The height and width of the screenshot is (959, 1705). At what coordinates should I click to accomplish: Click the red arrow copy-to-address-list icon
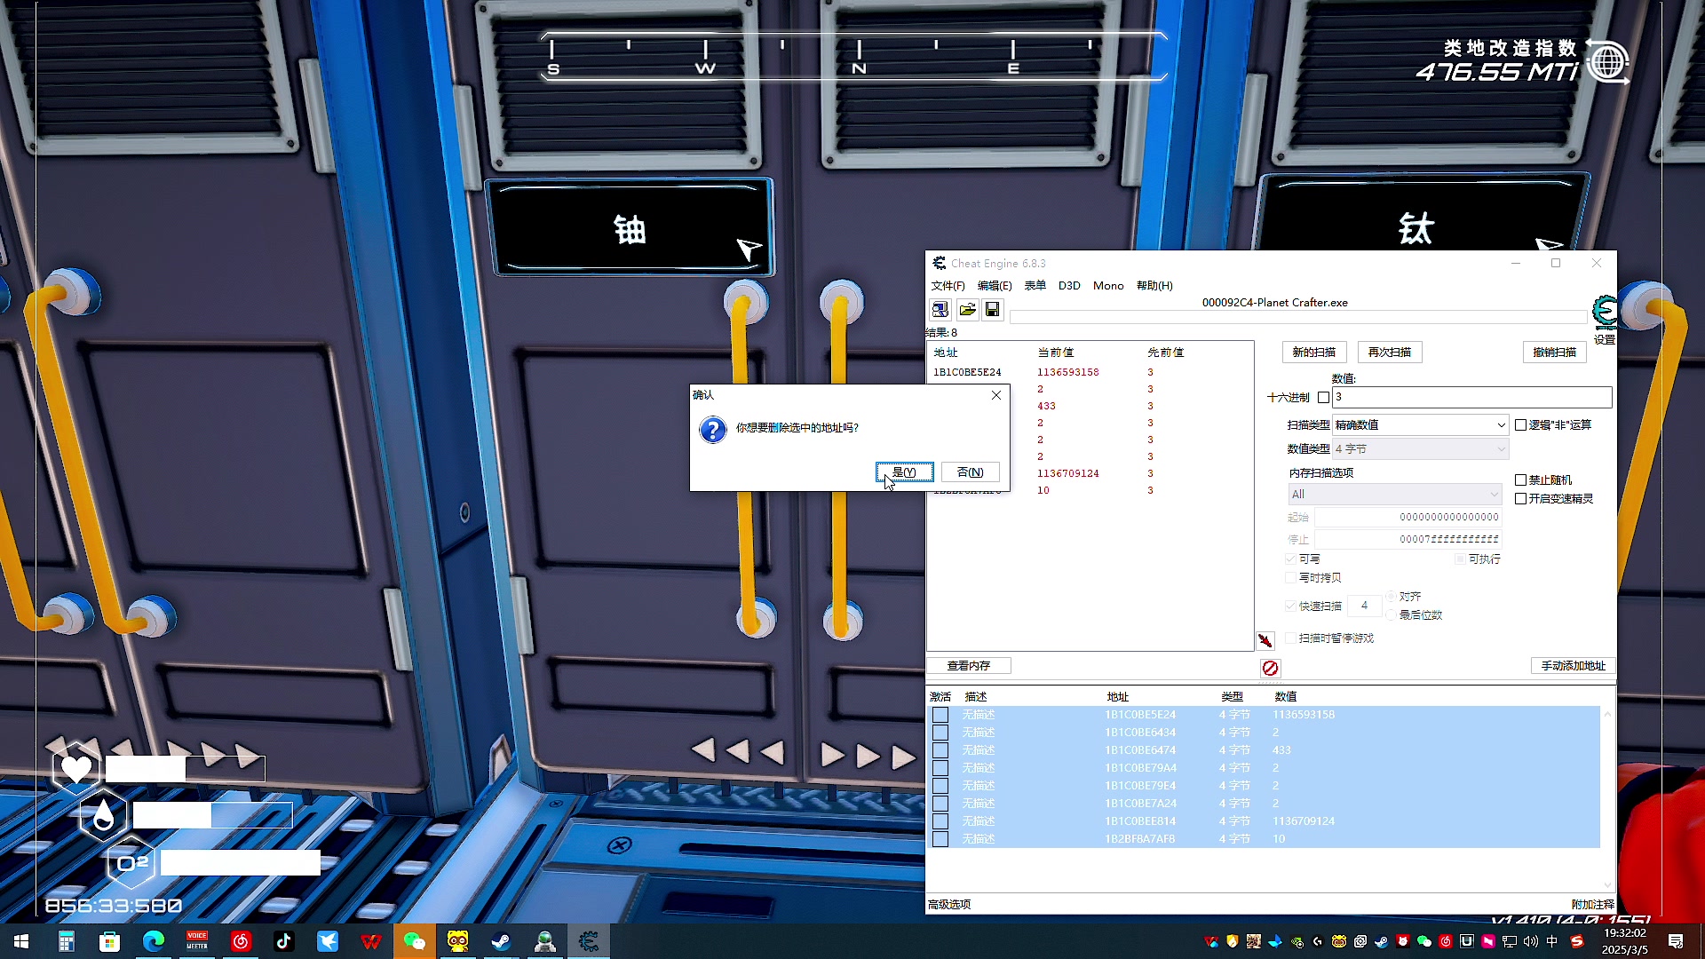tap(1265, 640)
